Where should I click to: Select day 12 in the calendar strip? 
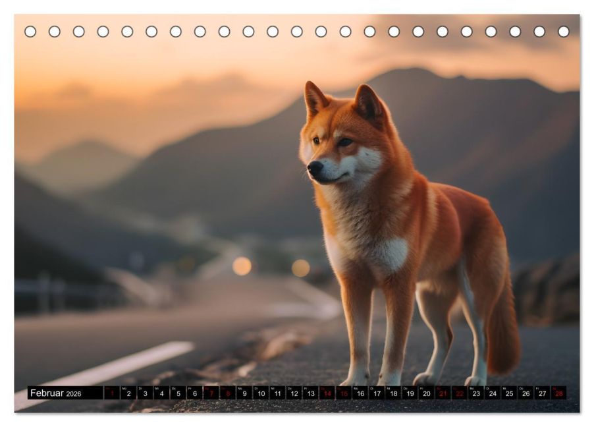pos(294,393)
